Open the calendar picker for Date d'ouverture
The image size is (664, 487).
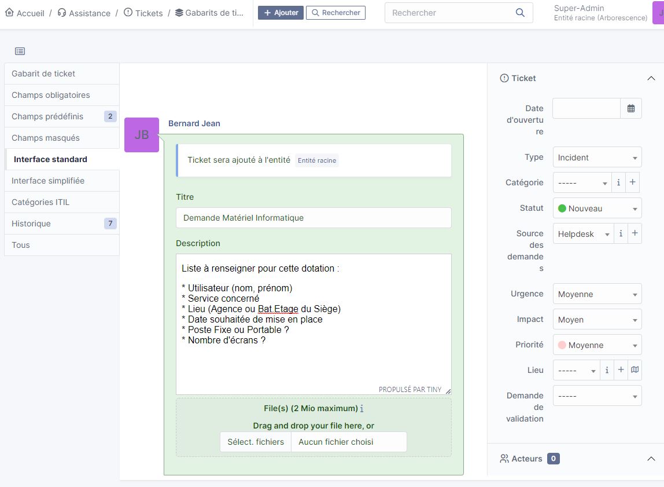(630, 108)
